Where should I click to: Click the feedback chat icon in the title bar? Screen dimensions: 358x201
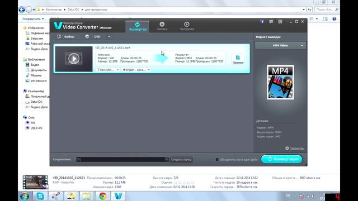click(271, 22)
